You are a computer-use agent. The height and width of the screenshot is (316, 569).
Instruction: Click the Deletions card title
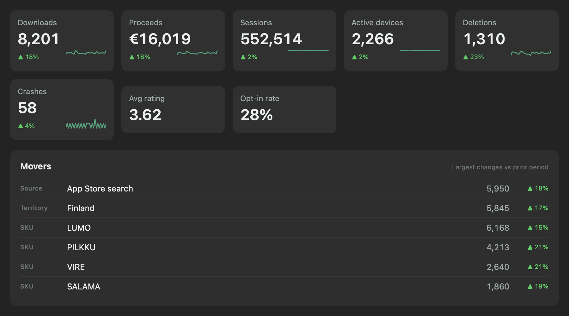coord(479,23)
